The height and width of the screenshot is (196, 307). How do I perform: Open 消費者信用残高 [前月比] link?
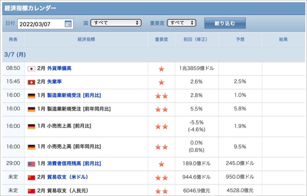click(x=74, y=163)
